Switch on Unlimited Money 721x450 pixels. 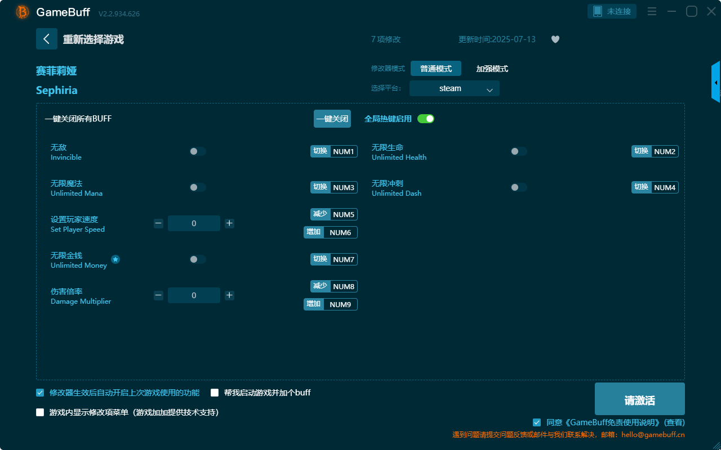point(198,259)
